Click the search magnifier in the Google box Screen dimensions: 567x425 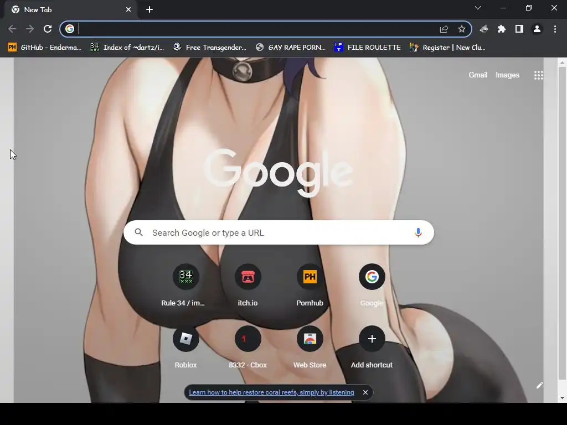(139, 232)
